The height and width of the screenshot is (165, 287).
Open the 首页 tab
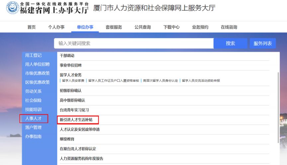click(x=32, y=27)
